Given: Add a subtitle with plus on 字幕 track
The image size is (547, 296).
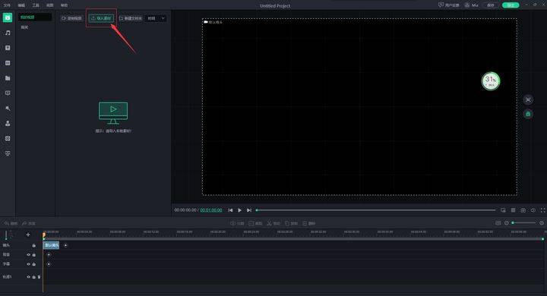Looking at the screenshot, I should [49, 264].
